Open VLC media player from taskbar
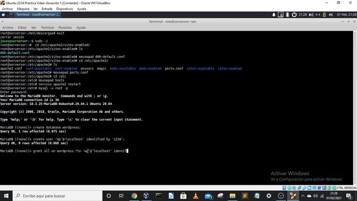This screenshot has height=201, width=357. pos(196,196)
